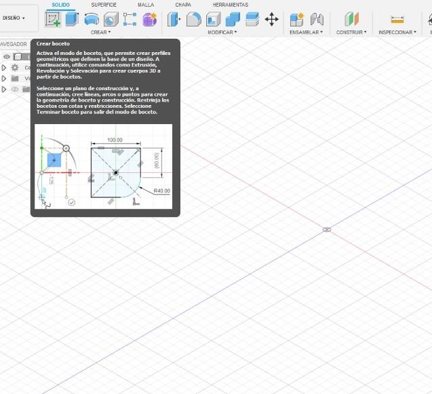This screenshot has height=394, width=432.
Task: Select the Shell tool icon
Action: 213,19
